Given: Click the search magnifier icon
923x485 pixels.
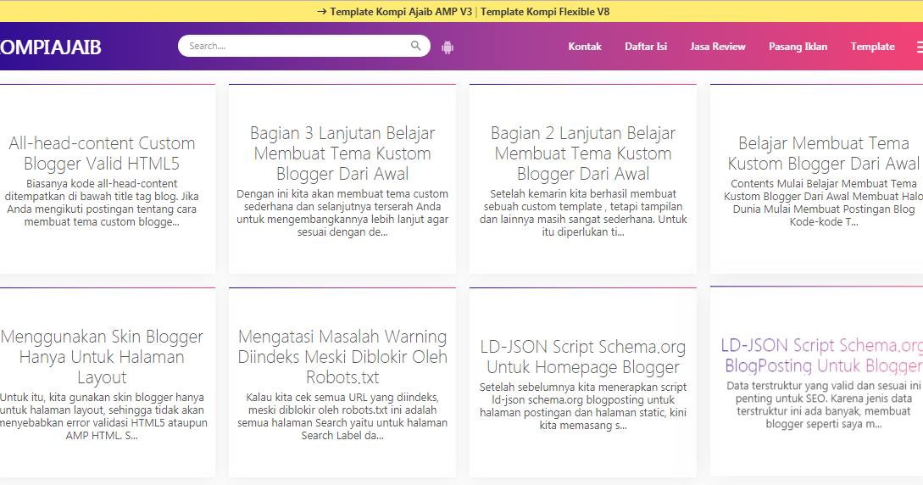Looking at the screenshot, I should click(415, 46).
